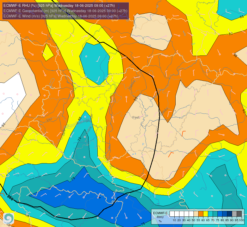Click the 'ECMWF-E Wind (m/s)' title line
247x227 pixels.
click(x=61, y=16)
